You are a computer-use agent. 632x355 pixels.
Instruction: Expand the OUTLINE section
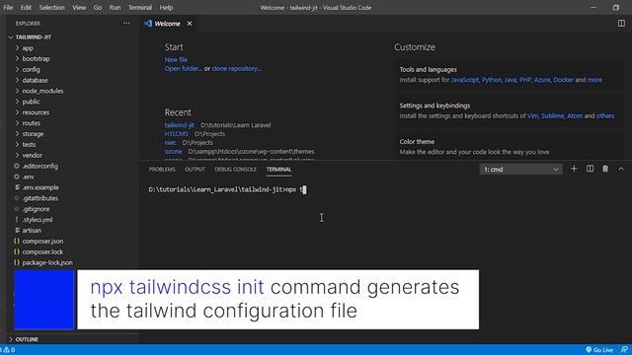pos(27,339)
